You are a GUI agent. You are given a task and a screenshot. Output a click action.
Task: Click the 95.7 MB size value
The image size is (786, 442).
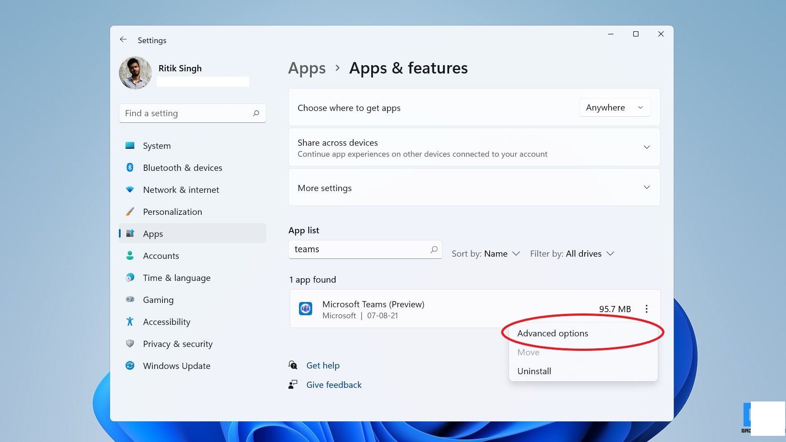pyautogui.click(x=615, y=309)
